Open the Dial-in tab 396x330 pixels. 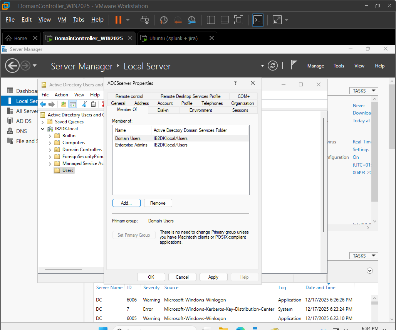(163, 110)
